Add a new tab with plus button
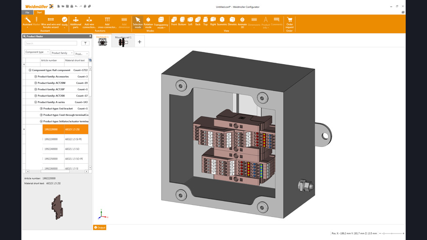Image resolution: width=427 pixels, height=240 pixels. click(x=140, y=42)
